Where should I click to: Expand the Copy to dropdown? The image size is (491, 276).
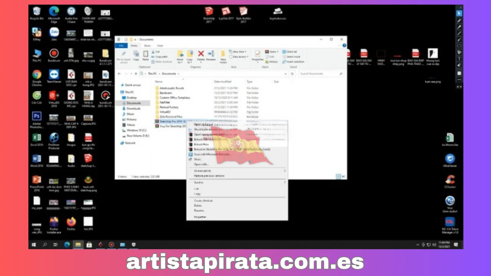(189, 61)
